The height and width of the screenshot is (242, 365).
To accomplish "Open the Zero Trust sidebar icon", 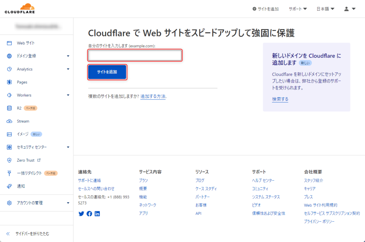I will pos(9,160).
